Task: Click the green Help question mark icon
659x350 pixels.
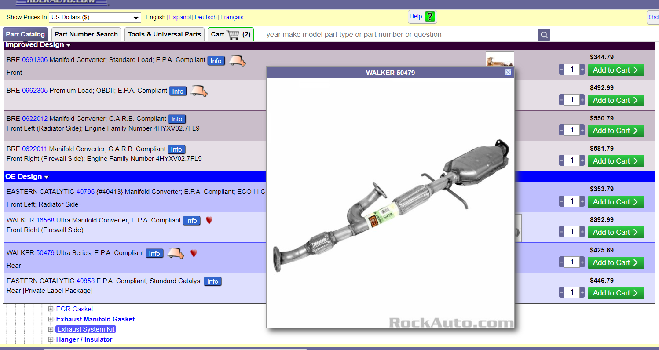Action: click(430, 17)
